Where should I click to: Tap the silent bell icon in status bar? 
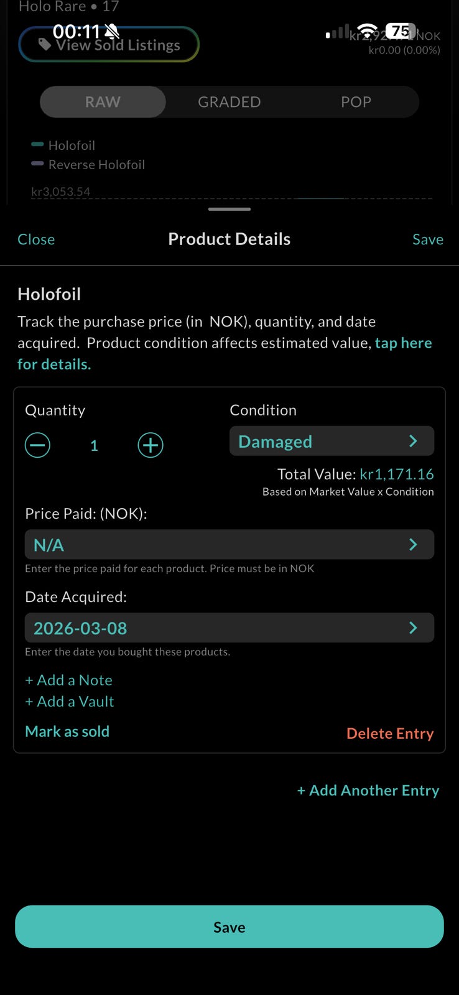pyautogui.click(x=112, y=31)
